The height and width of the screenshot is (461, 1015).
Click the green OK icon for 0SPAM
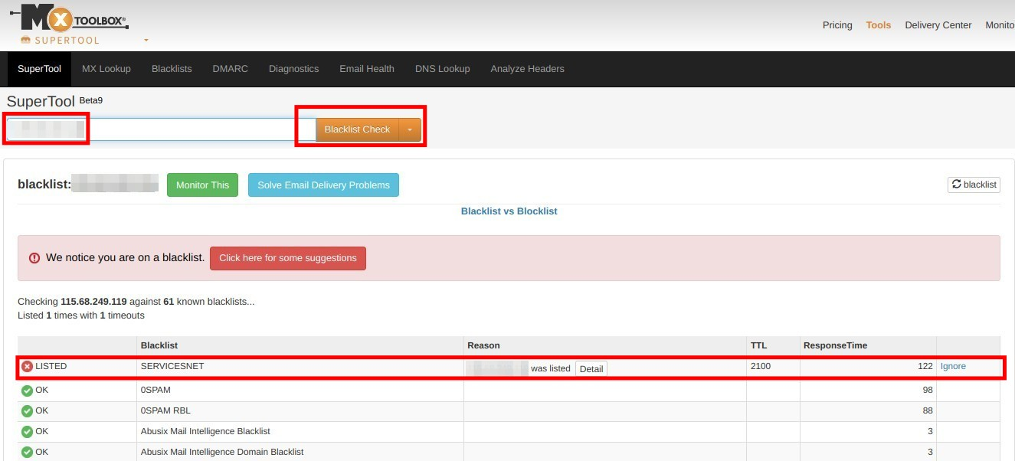click(x=27, y=391)
